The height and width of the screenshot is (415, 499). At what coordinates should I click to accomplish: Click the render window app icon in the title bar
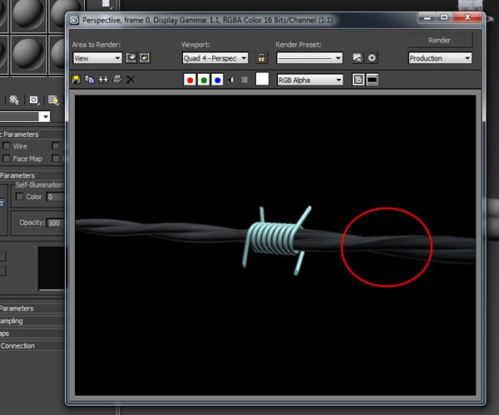(x=75, y=20)
